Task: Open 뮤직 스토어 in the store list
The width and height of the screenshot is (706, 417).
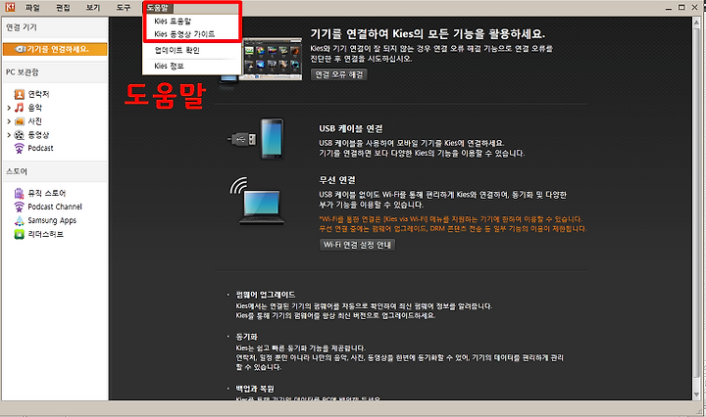Action: pyautogui.click(x=47, y=193)
